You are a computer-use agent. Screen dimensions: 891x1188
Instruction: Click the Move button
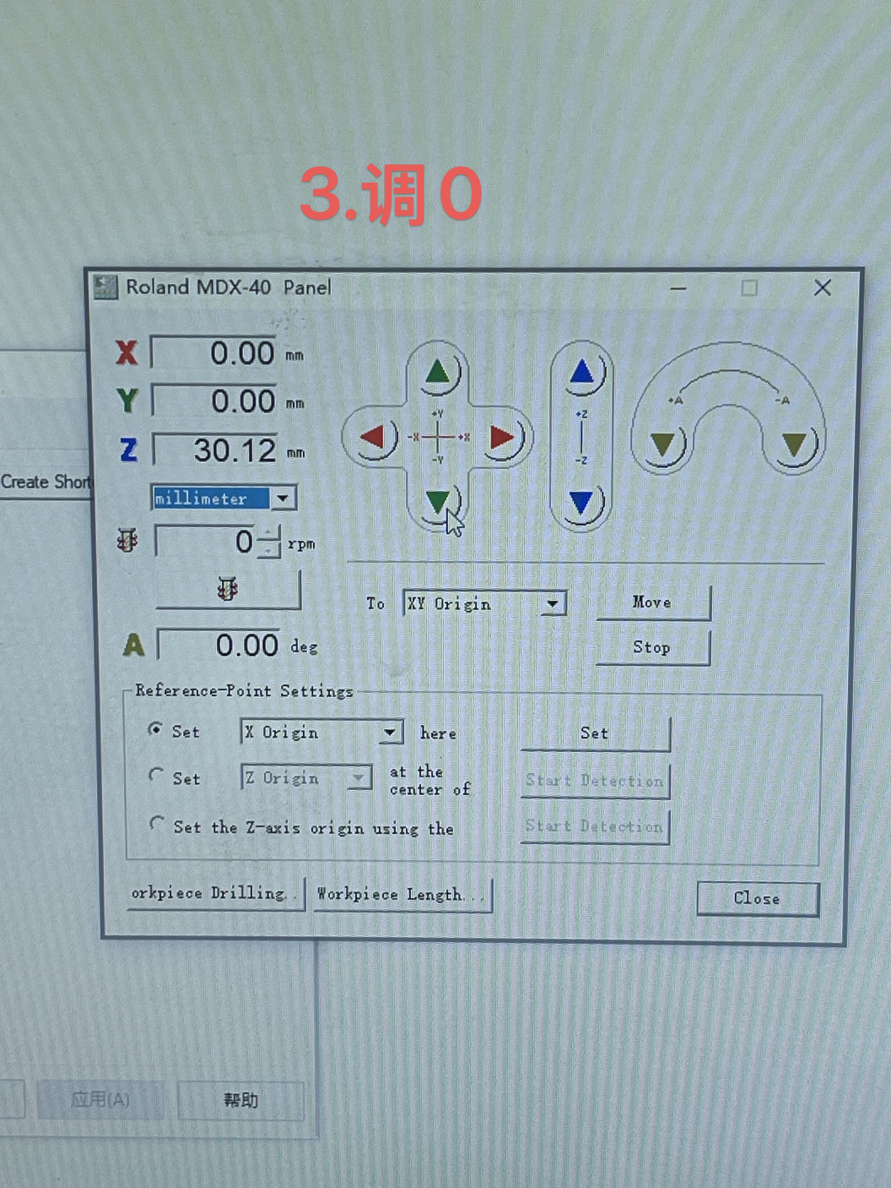pyautogui.click(x=652, y=603)
